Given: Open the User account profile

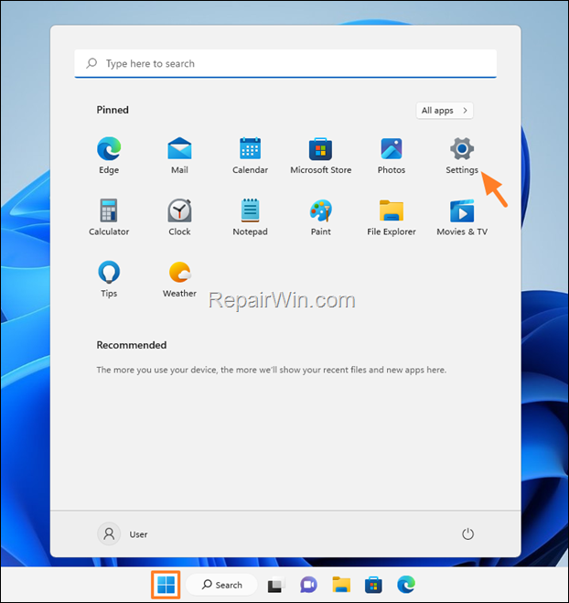Looking at the screenshot, I should pyautogui.click(x=123, y=533).
